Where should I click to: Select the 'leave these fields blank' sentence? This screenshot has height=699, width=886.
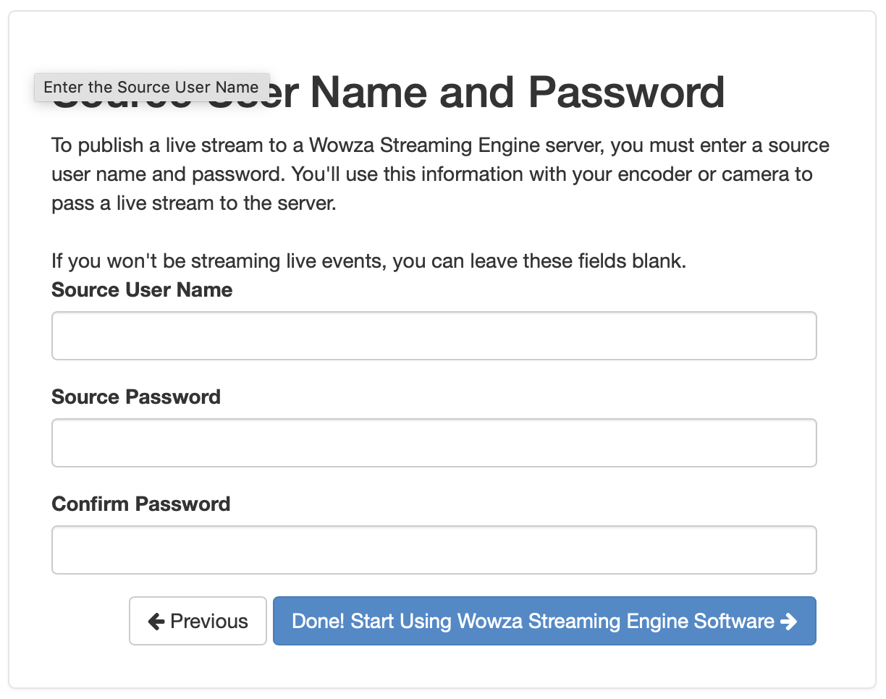click(368, 260)
